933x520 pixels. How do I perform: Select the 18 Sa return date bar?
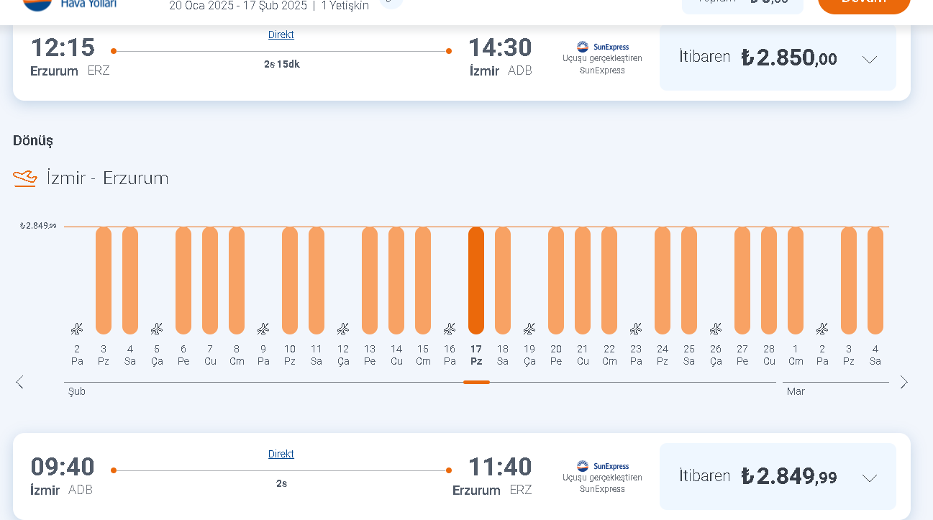(x=503, y=280)
